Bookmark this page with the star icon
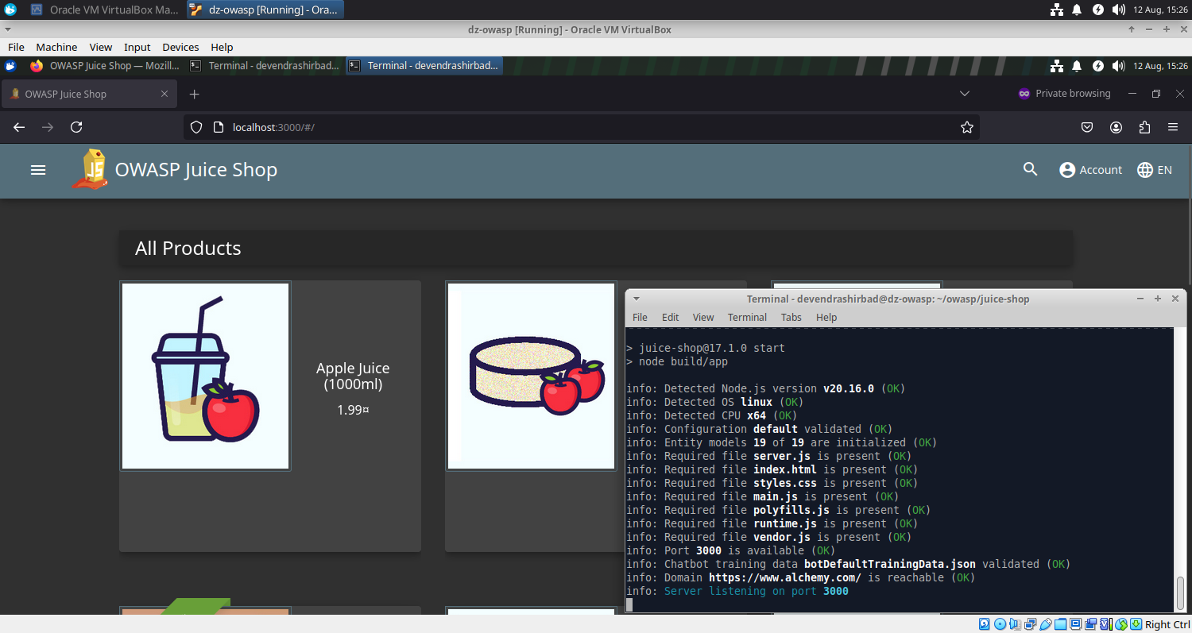The height and width of the screenshot is (633, 1192). pyautogui.click(x=967, y=127)
